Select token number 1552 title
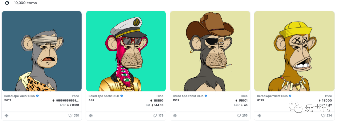341x123 pixels. [x=176, y=100]
